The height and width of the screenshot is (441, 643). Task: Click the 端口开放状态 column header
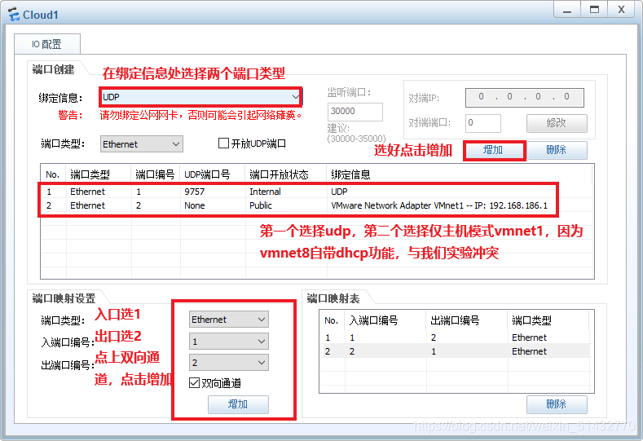click(286, 174)
